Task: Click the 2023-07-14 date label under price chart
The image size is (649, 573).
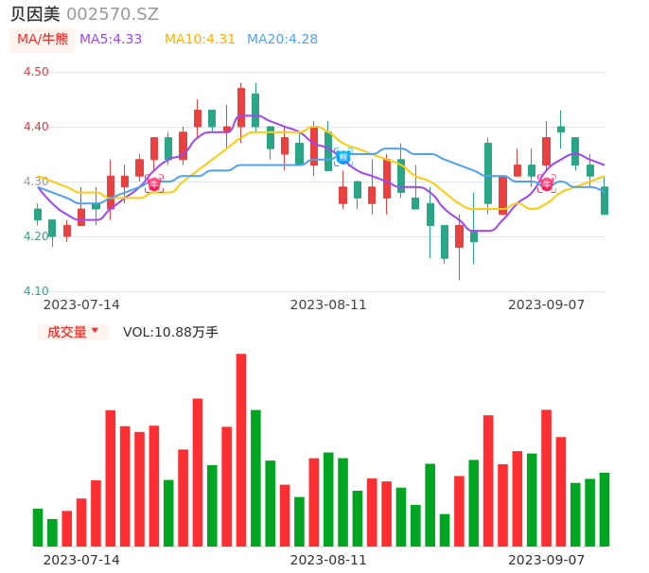Action: tap(81, 304)
